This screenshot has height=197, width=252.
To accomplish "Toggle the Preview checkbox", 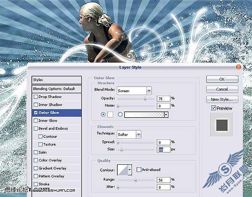I will point(214,108).
